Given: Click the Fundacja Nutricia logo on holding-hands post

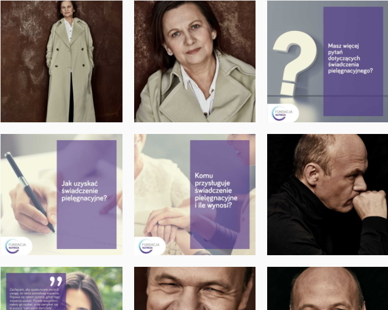Looking at the screenshot, I should [150, 246].
